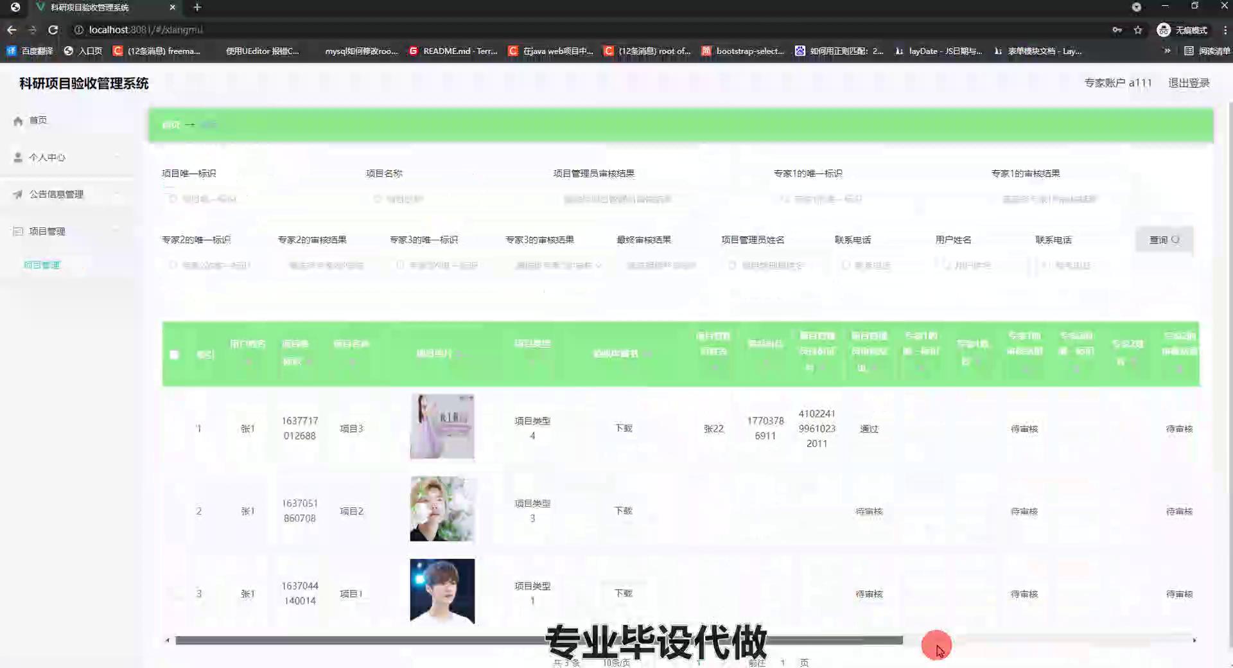Click the 首页 breadcrumb in the green bar
The image size is (1233, 668).
coord(171,125)
